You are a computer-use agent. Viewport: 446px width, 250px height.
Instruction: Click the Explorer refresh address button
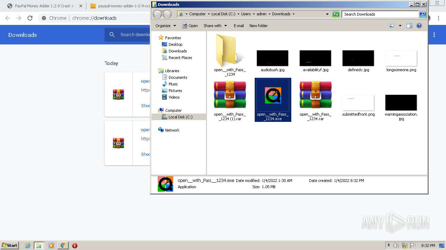click(x=336, y=14)
